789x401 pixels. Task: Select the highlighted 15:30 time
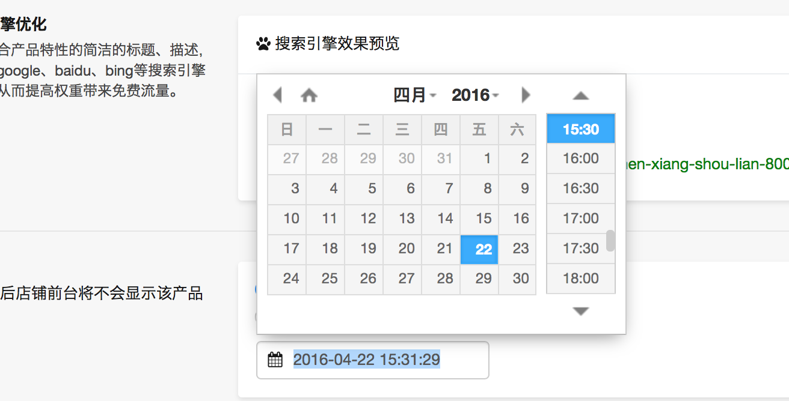580,129
